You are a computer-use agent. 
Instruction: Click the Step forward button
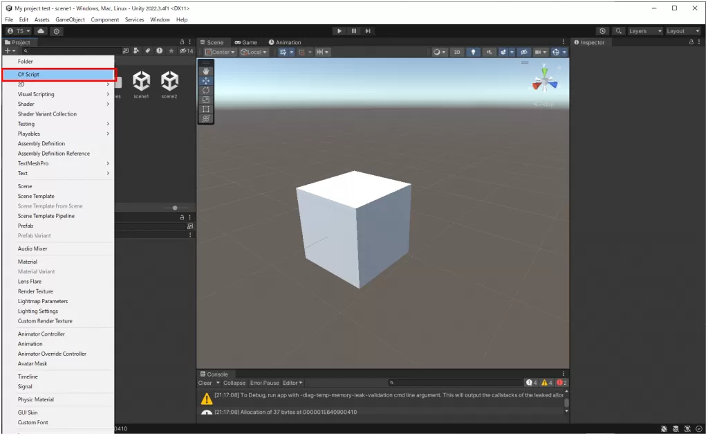click(368, 31)
